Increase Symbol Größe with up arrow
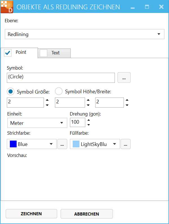 pyautogui.click(x=47, y=100)
